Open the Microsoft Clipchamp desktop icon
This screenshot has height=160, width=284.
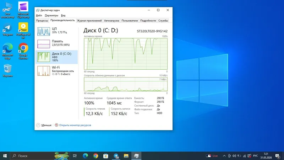[x=23, y=10]
